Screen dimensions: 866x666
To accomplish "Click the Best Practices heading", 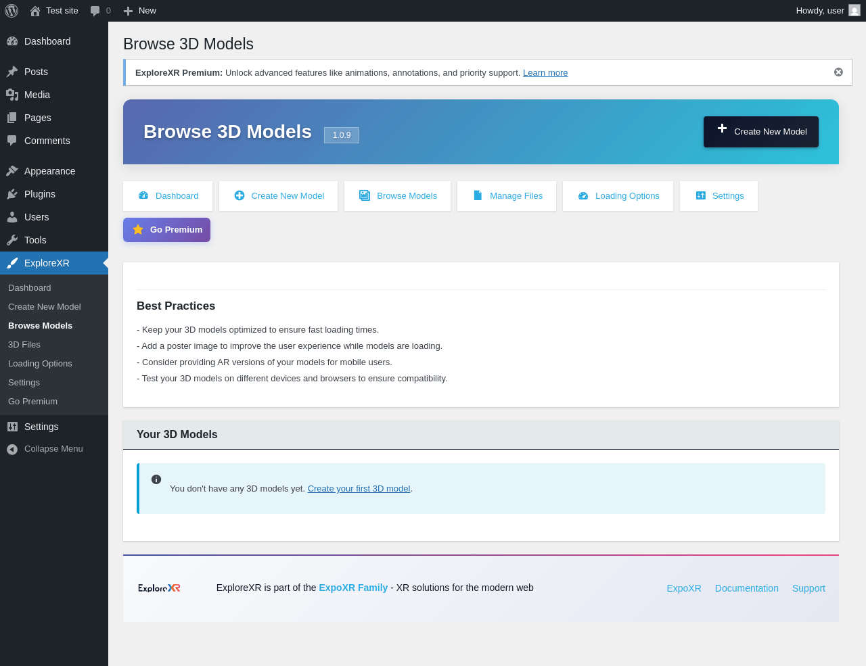I will point(176,306).
